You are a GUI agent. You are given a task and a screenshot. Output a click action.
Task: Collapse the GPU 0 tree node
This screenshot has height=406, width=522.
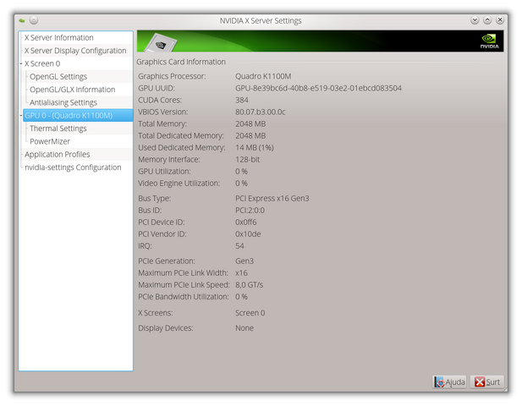21,116
